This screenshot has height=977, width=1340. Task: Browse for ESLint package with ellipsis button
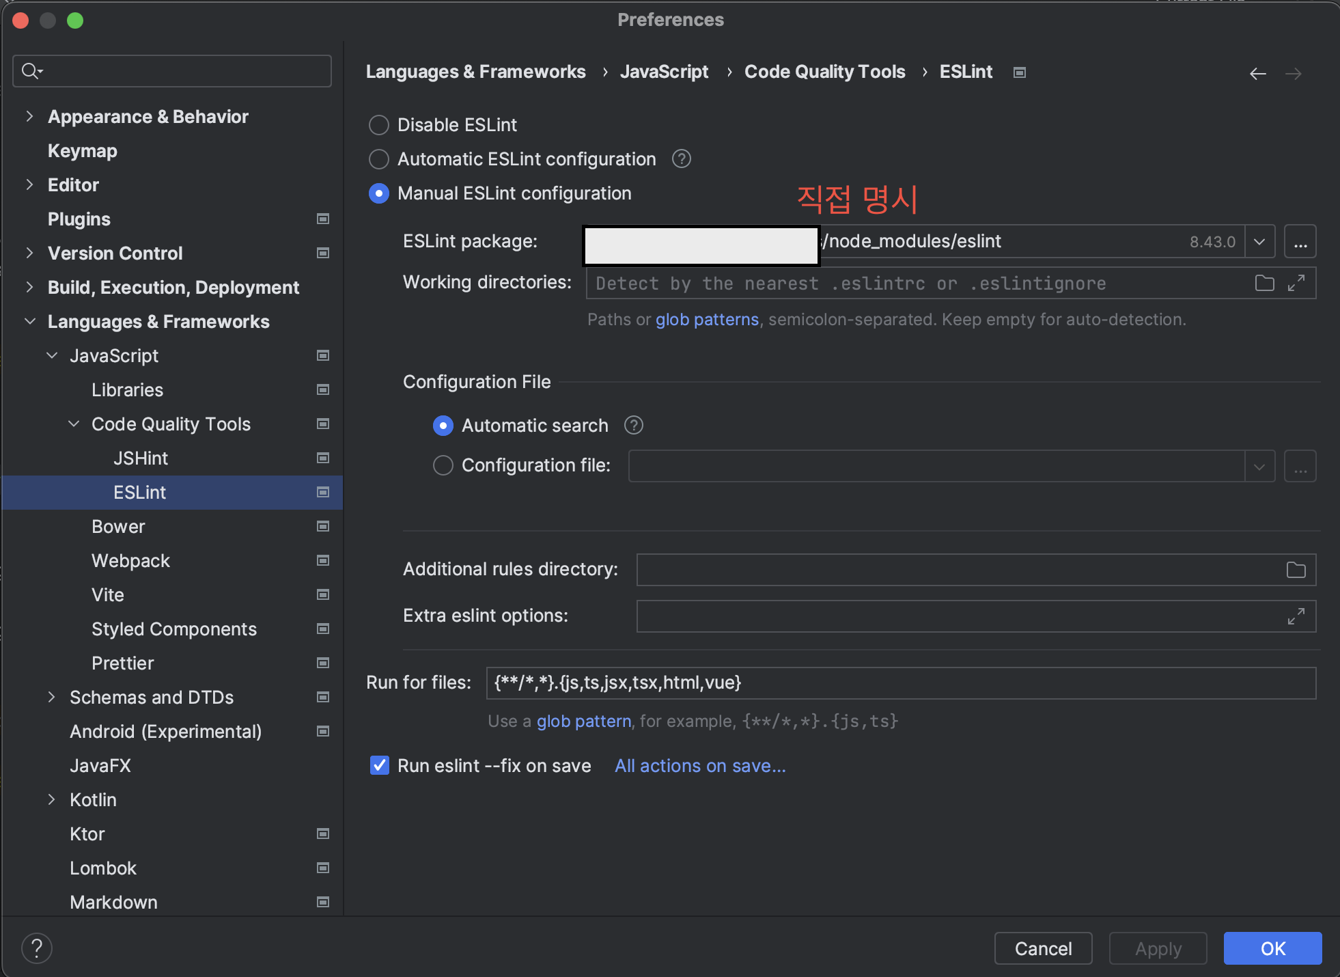tap(1300, 242)
